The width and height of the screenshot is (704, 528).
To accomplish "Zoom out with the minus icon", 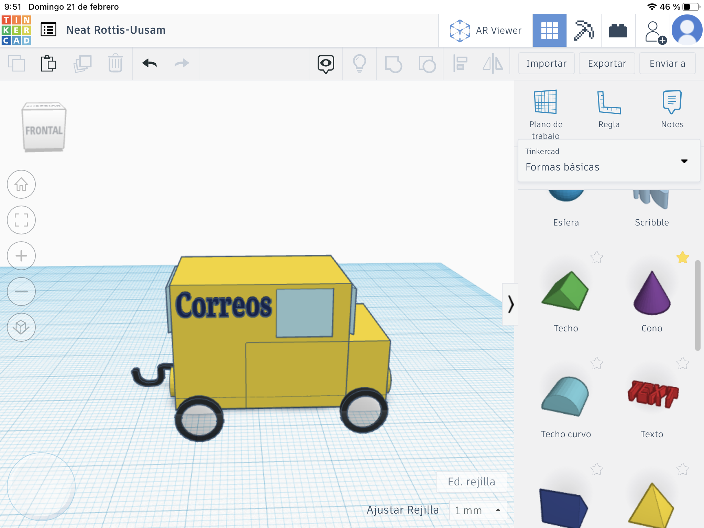I will pyautogui.click(x=21, y=291).
